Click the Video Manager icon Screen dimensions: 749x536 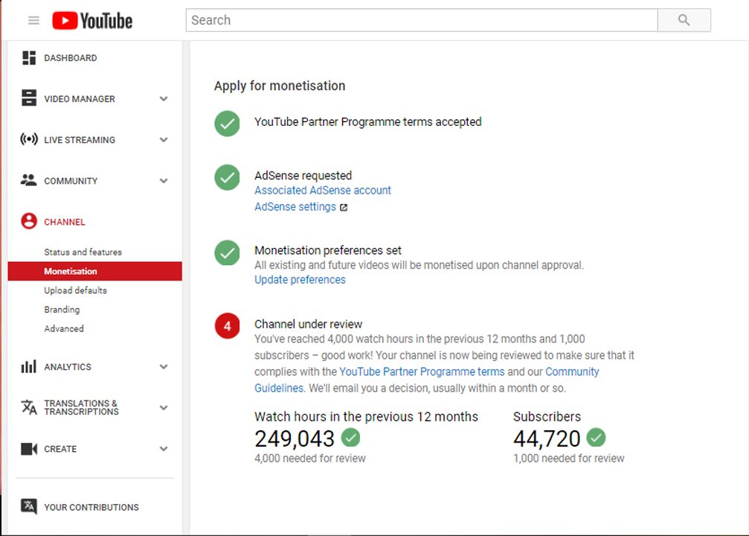[29, 98]
